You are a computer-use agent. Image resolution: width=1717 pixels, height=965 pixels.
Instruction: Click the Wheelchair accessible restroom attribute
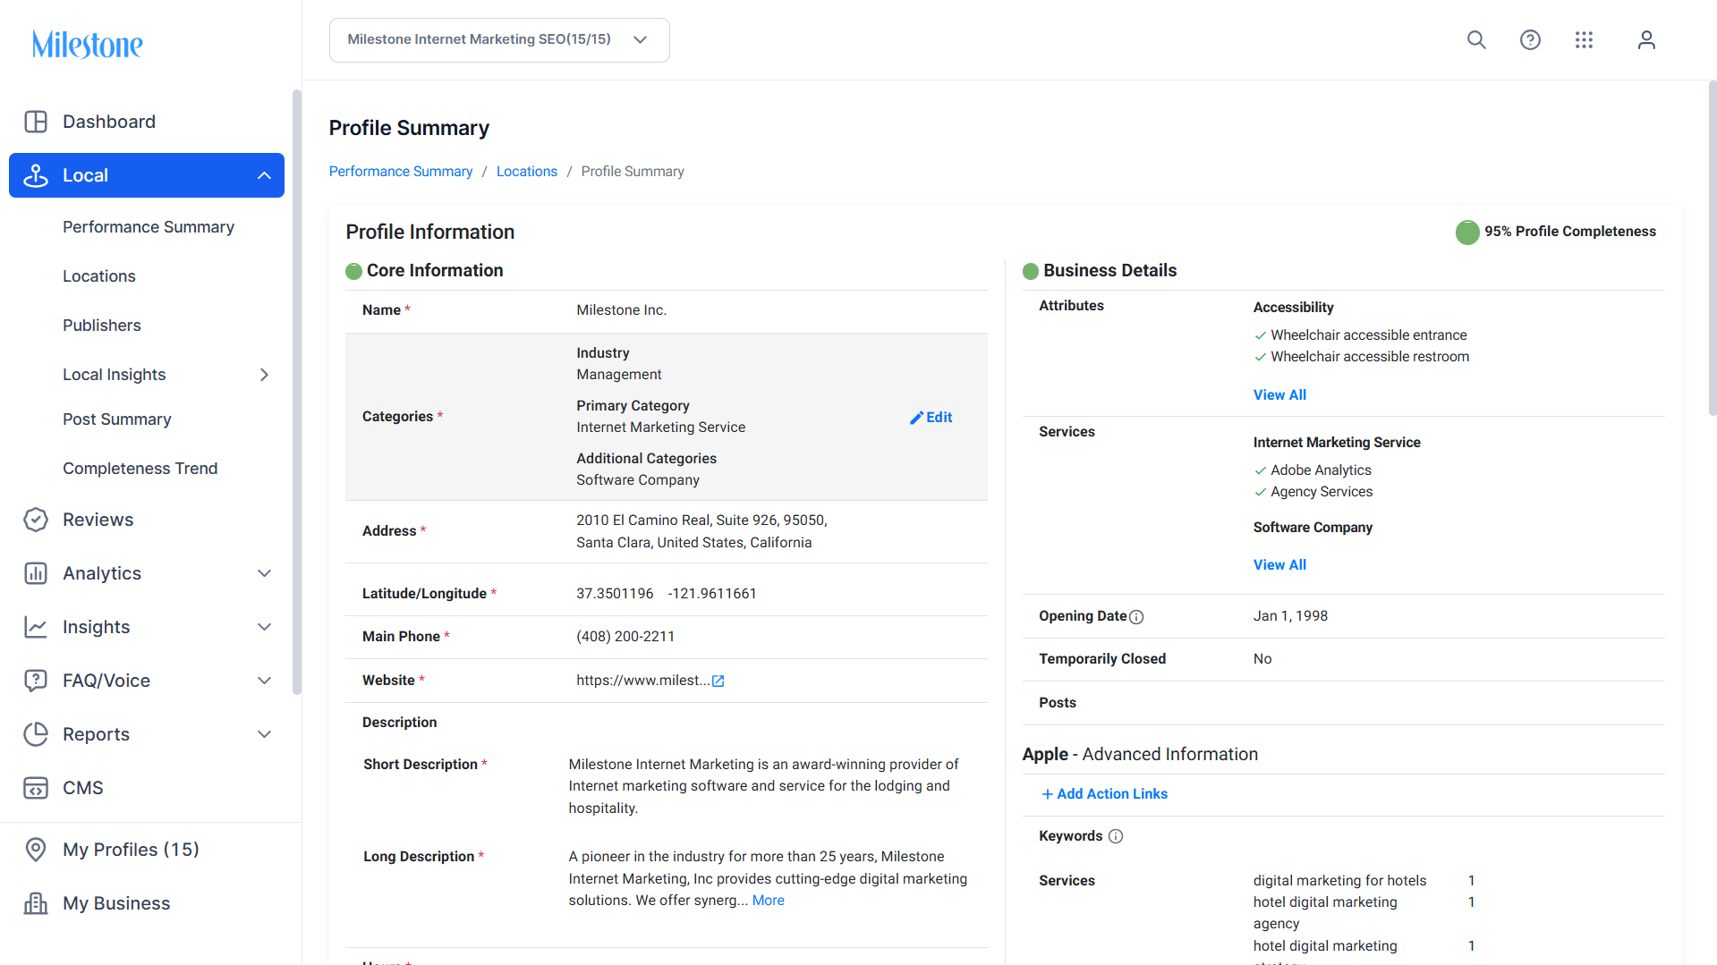(1370, 357)
